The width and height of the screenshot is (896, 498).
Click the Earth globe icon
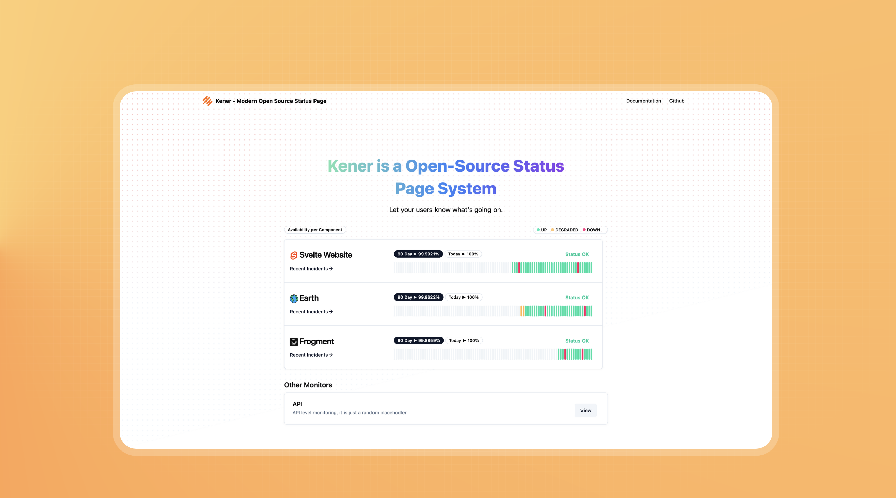tap(294, 299)
